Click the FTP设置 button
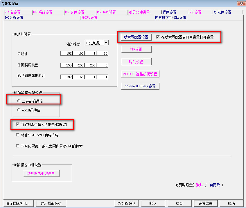246x208 pixels. click(136, 50)
